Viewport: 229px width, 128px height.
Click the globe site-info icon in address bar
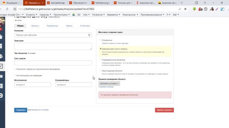click(x=15, y=9)
